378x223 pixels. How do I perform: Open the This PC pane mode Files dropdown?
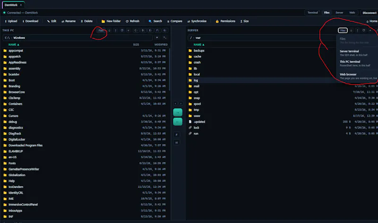[101, 30]
